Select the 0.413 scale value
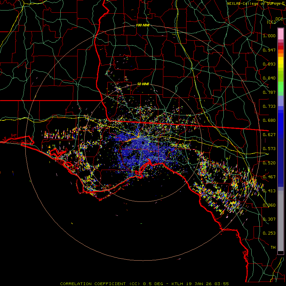Image resolution: width=286 pixels, height=286 pixels. coord(269,191)
